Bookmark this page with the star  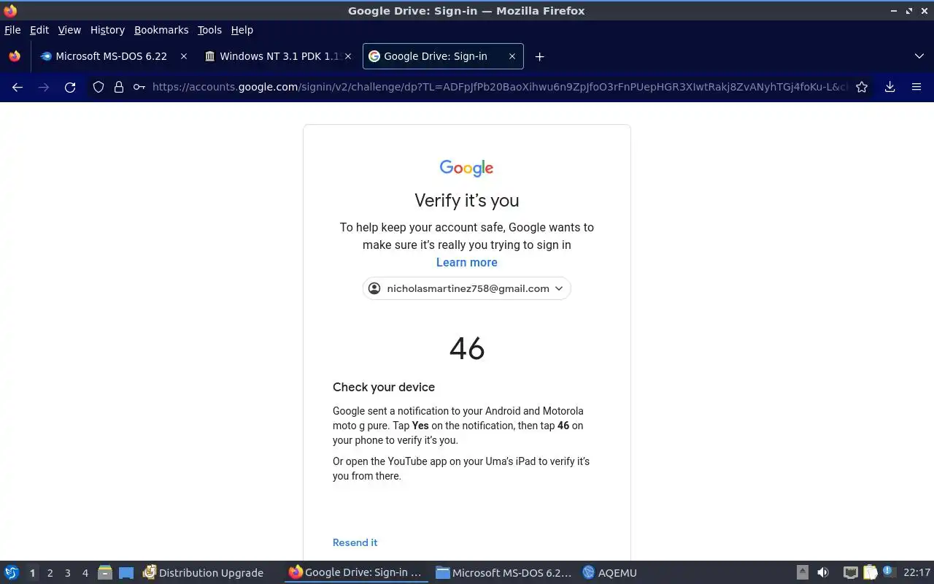pyautogui.click(x=862, y=87)
